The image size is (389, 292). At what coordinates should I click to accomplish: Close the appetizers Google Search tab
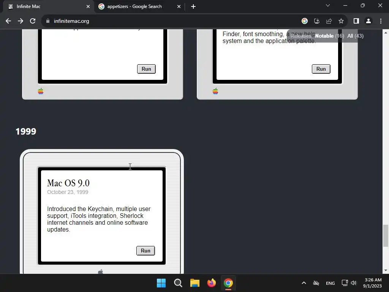pyautogui.click(x=179, y=6)
